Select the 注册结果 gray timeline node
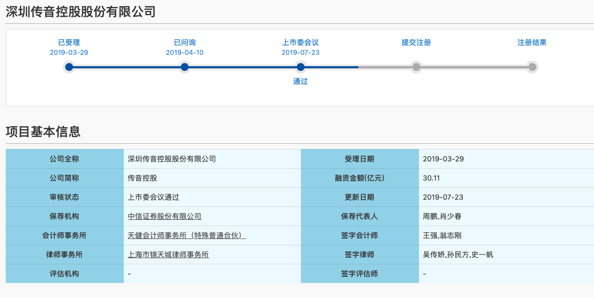The width and height of the screenshot is (594, 298). click(532, 67)
